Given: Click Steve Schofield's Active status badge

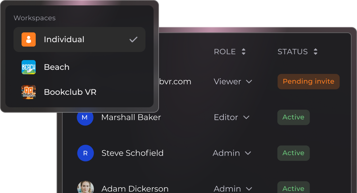Looking at the screenshot, I should (x=293, y=153).
